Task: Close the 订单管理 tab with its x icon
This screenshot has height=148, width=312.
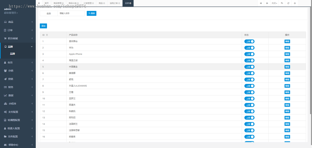Action: (x=93, y=3)
